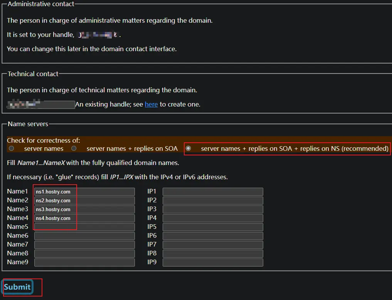Choose "server names + replies on SOA" option

click(x=74, y=148)
